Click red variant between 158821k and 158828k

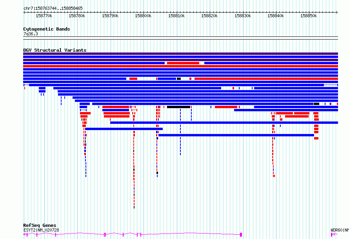point(226,107)
